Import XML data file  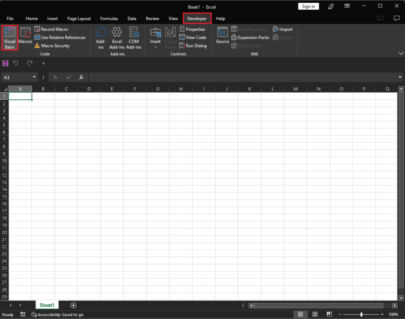pos(282,29)
